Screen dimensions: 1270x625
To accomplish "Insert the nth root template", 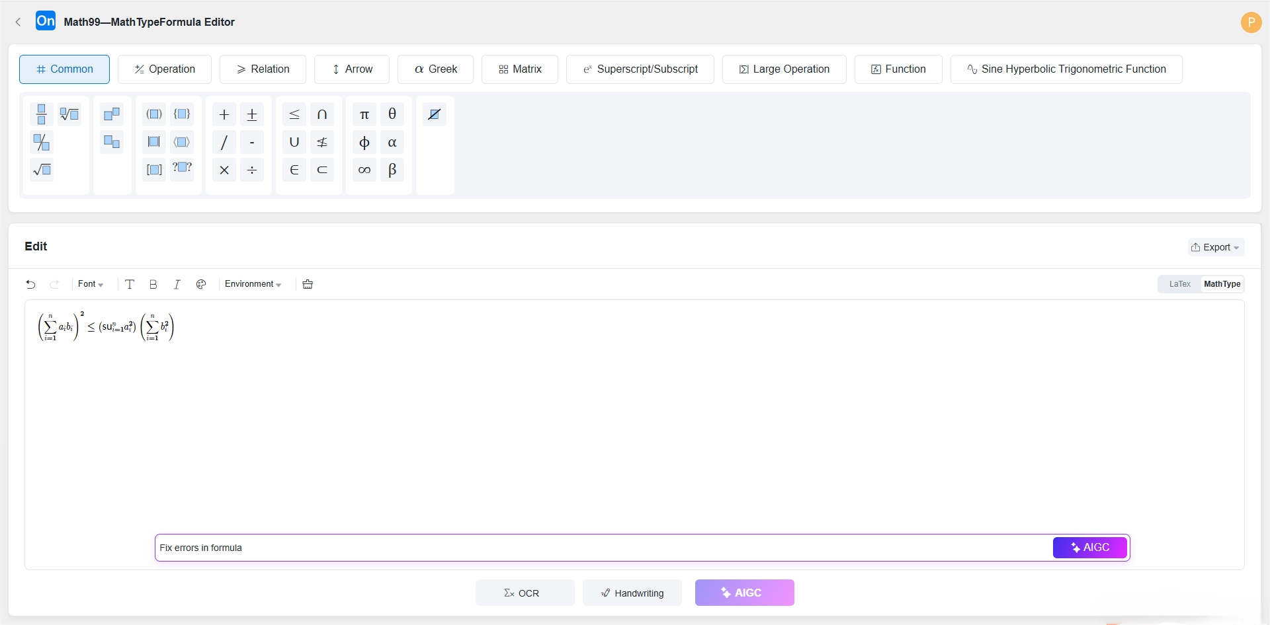I will 69,114.
